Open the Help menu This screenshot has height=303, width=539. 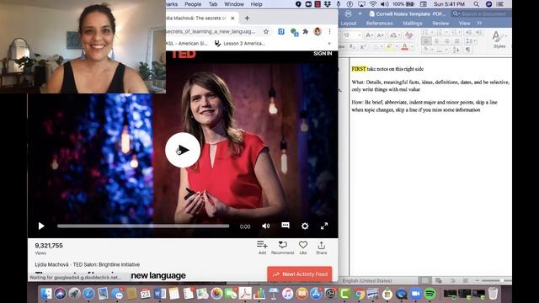point(256,4)
